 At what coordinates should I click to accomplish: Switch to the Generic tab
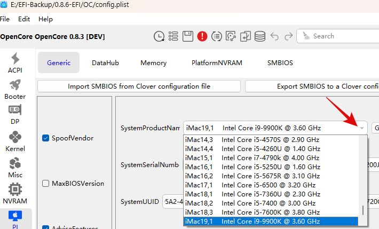tap(59, 62)
